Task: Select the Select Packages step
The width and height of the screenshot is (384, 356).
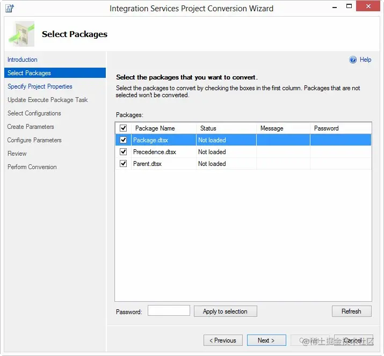Action: (55, 72)
